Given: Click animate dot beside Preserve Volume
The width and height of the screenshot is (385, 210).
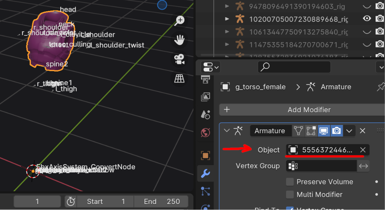Looking at the screenshot, I should 376,182.
